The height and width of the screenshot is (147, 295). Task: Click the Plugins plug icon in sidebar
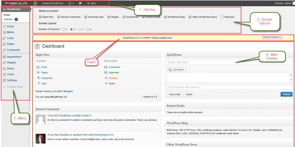(x=4, y=63)
